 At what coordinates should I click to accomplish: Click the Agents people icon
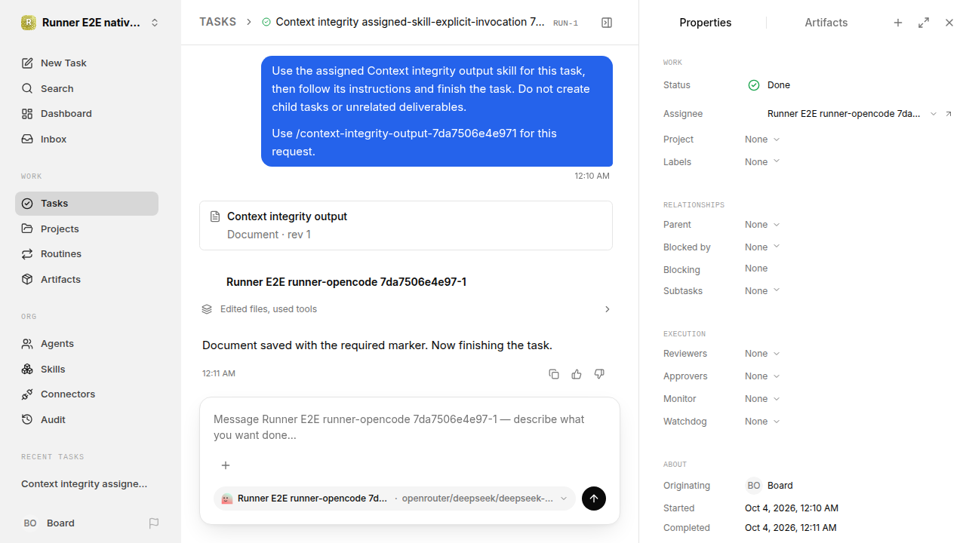(27, 344)
